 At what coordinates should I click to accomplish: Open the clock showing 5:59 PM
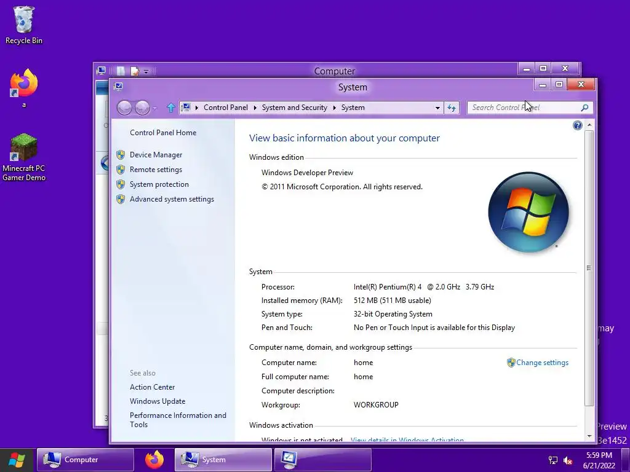pyautogui.click(x=599, y=460)
